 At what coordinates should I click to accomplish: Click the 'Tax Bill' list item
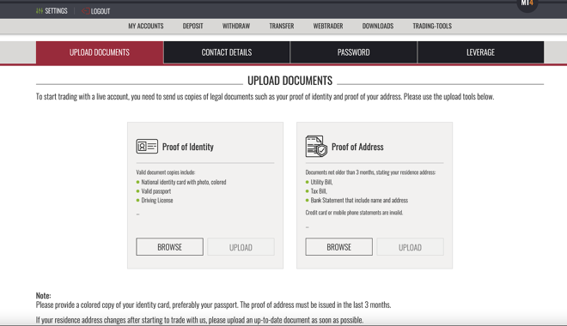pos(319,191)
